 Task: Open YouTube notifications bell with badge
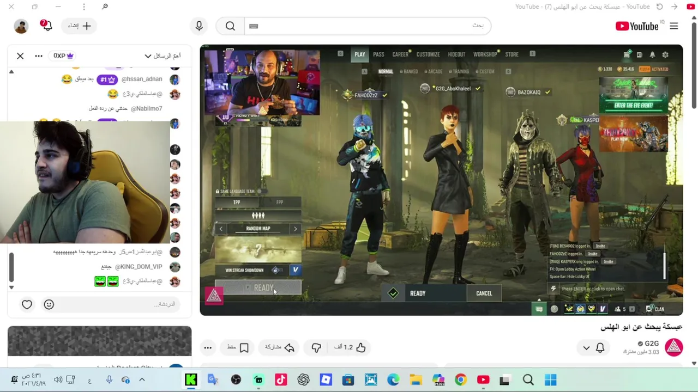click(46, 25)
